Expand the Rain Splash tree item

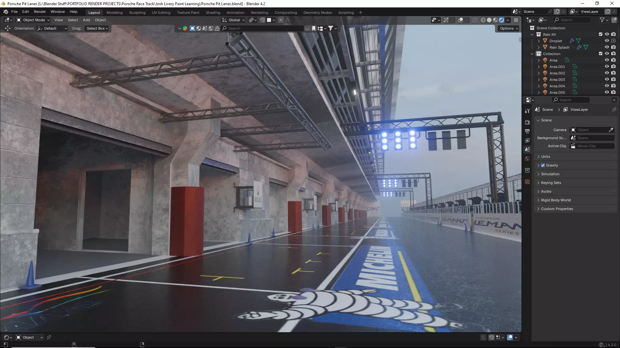539,47
